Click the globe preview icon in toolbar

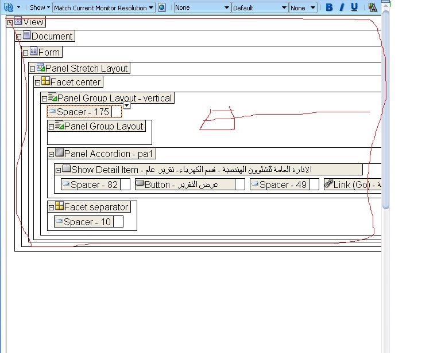point(162,7)
